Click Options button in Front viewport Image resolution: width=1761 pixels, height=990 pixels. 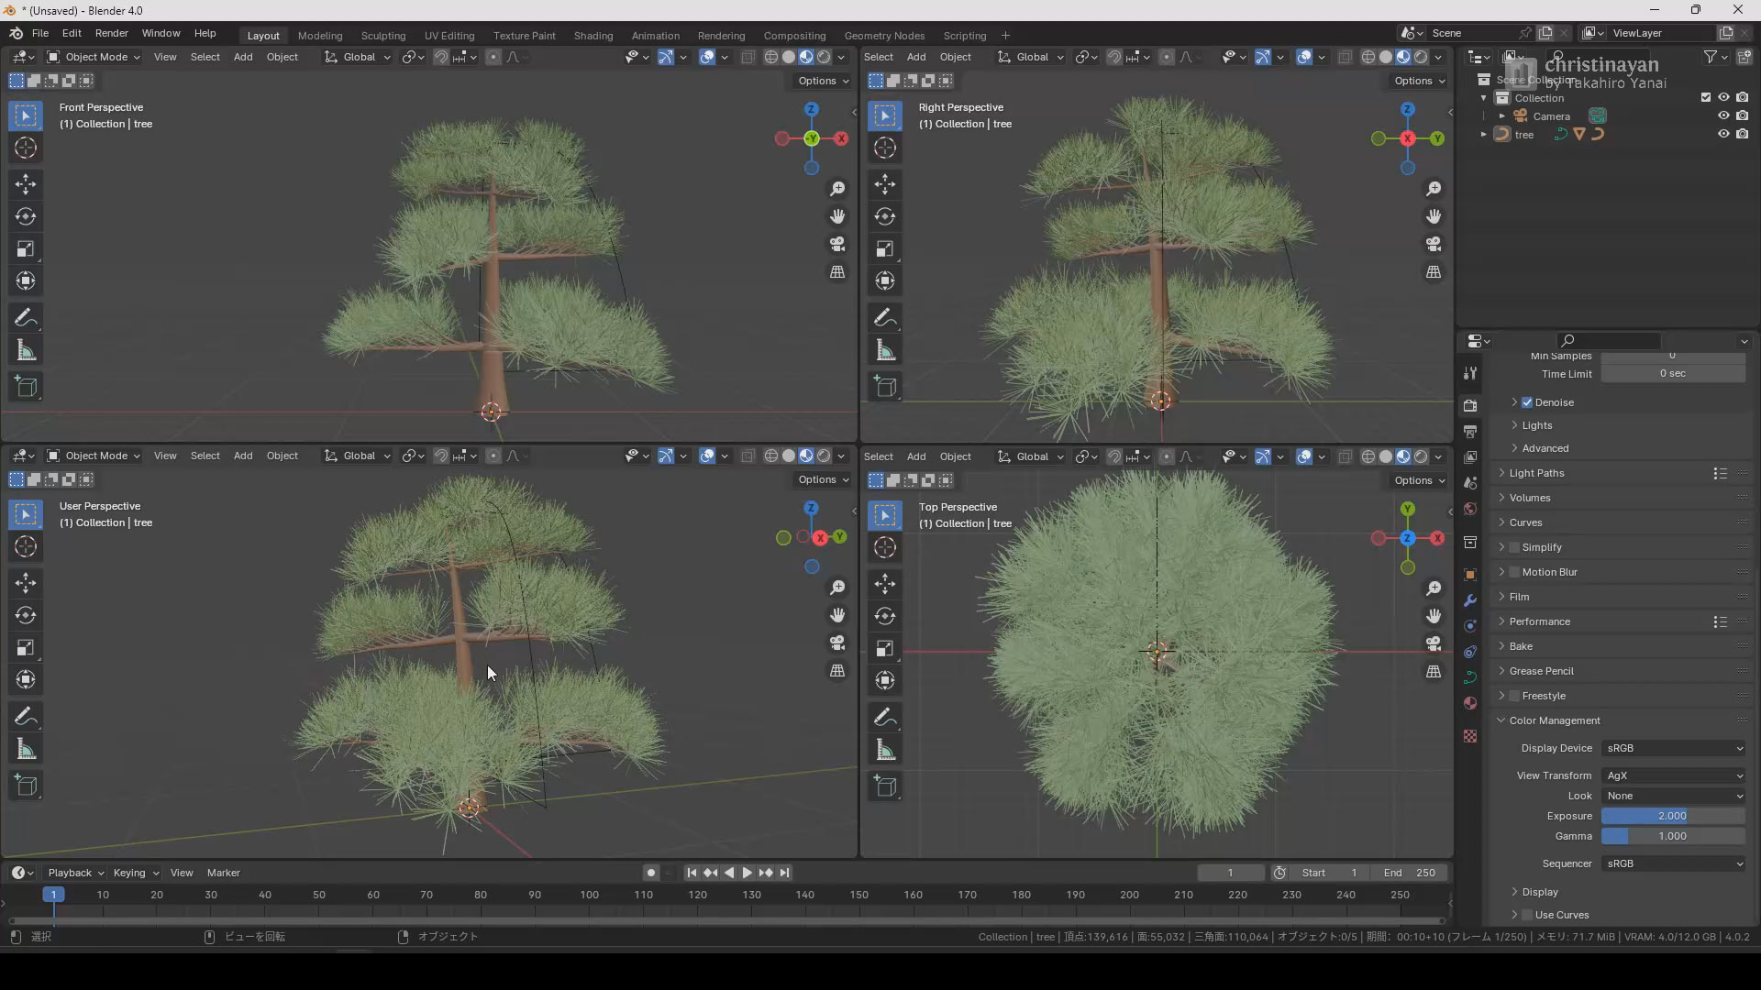823,81
